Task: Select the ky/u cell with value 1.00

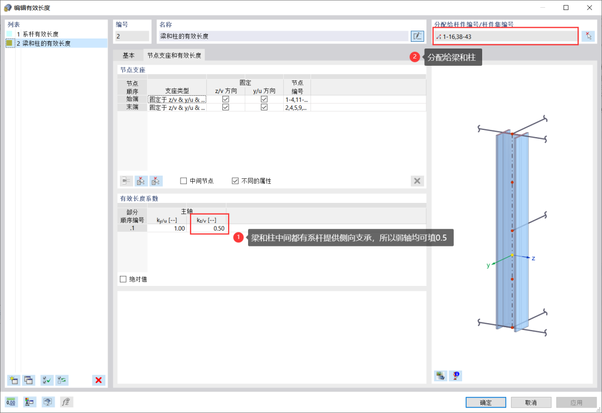Action: [167, 229]
